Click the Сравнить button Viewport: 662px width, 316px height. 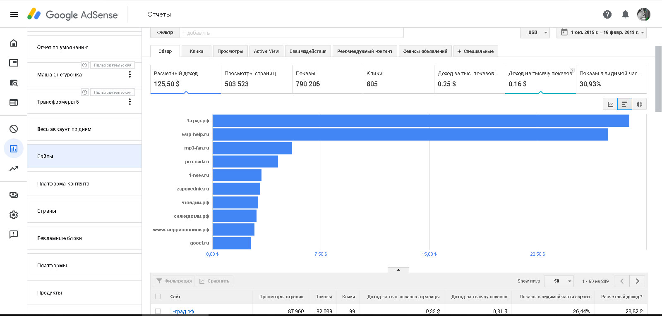(214, 281)
